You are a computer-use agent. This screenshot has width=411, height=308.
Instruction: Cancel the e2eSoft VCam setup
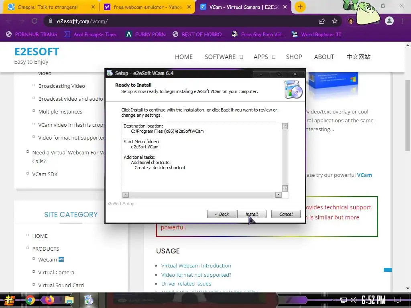point(286,214)
